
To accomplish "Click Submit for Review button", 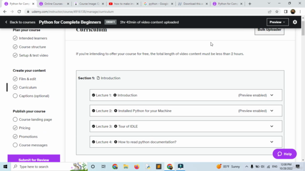I will 34,159.
